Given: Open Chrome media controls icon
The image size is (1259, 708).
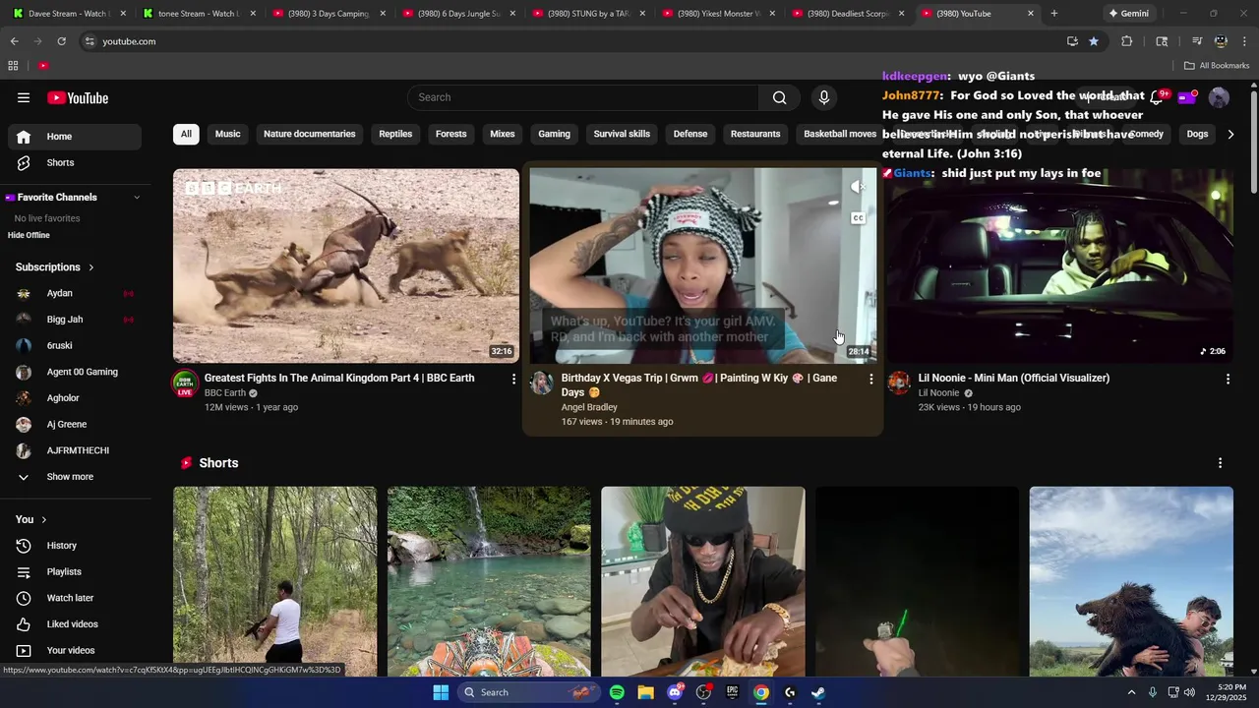Looking at the screenshot, I should coord(1197,41).
